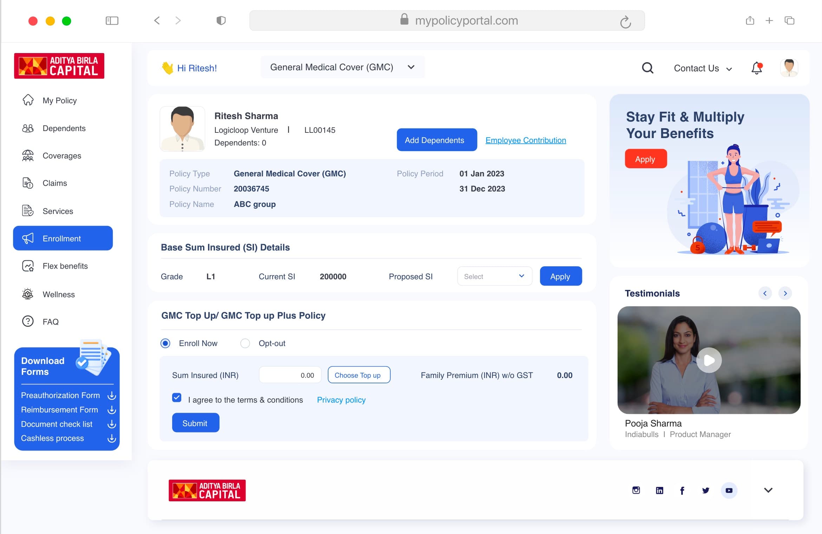
Task: Open the header profile avatar
Action: click(789, 68)
